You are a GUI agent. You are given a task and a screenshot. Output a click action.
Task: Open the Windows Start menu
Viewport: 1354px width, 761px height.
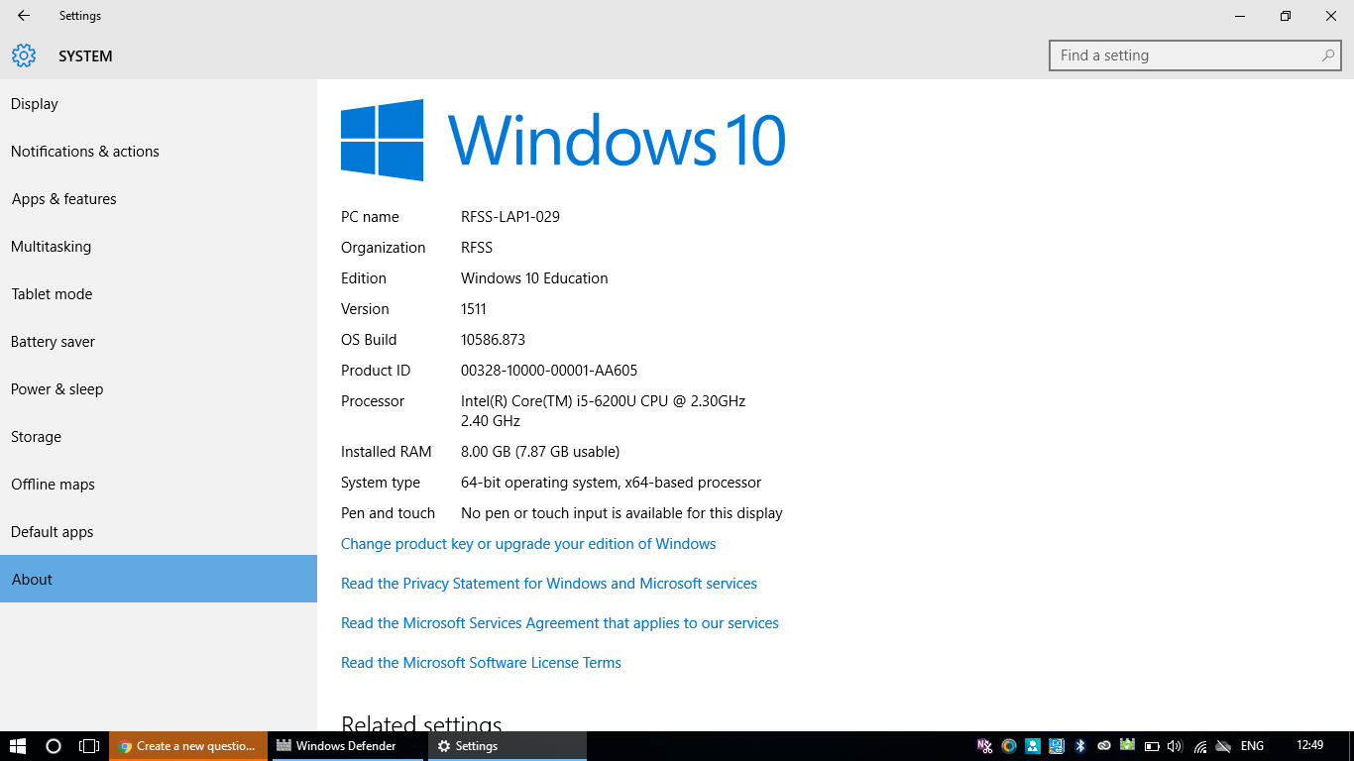point(18,746)
